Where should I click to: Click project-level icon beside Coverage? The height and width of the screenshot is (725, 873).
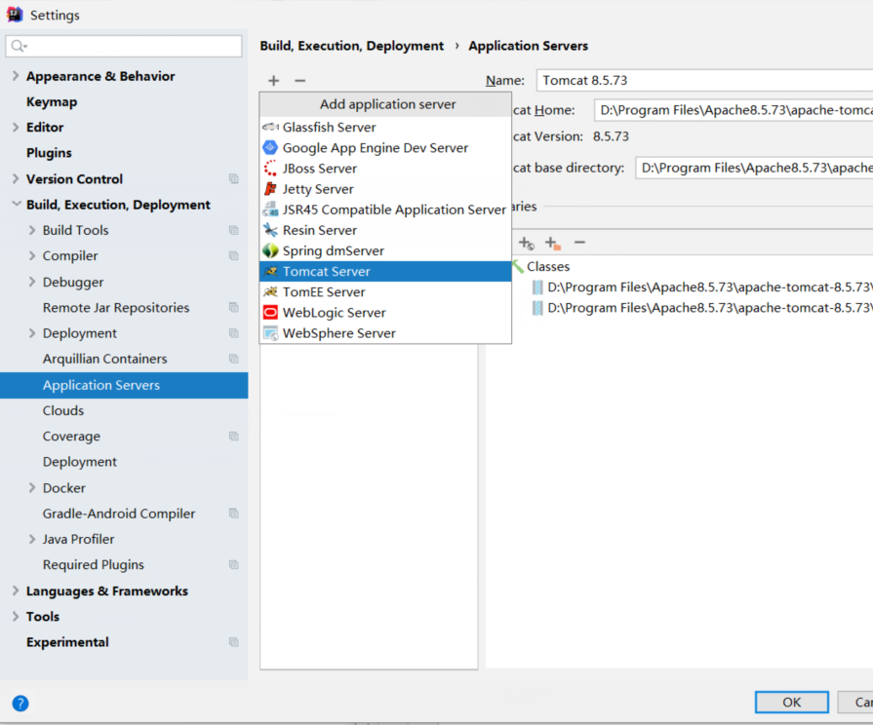pos(234,437)
